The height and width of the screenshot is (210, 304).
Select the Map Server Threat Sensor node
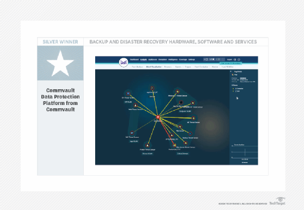tap(186, 143)
